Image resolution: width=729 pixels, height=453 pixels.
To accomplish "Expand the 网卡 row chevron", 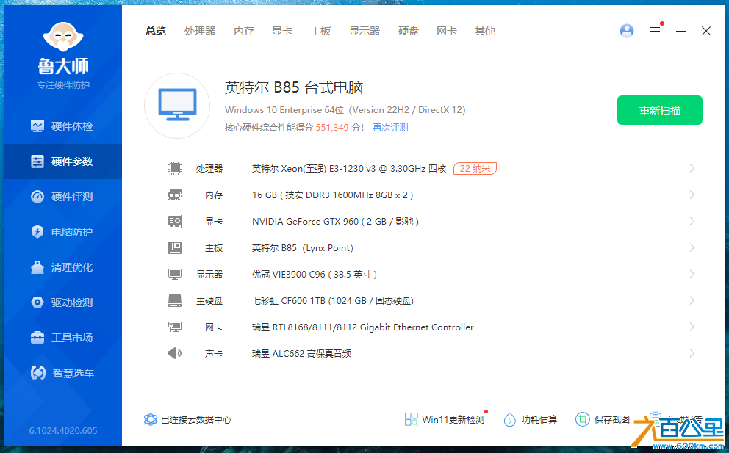I will pyautogui.click(x=692, y=327).
